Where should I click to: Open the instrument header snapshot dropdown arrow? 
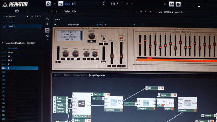coord(135,25)
